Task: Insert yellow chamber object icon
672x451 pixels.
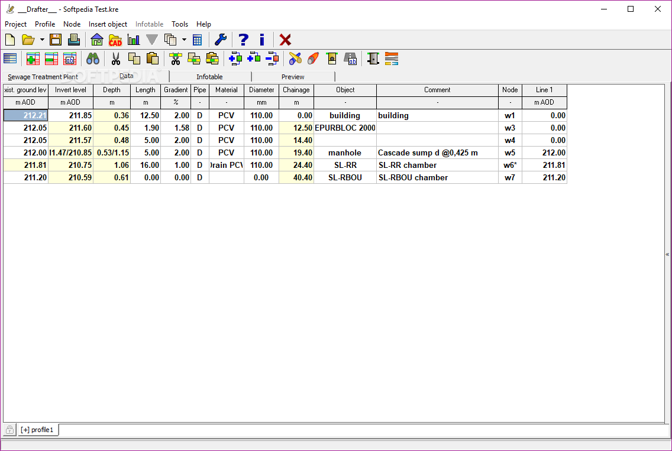Action: coord(332,59)
